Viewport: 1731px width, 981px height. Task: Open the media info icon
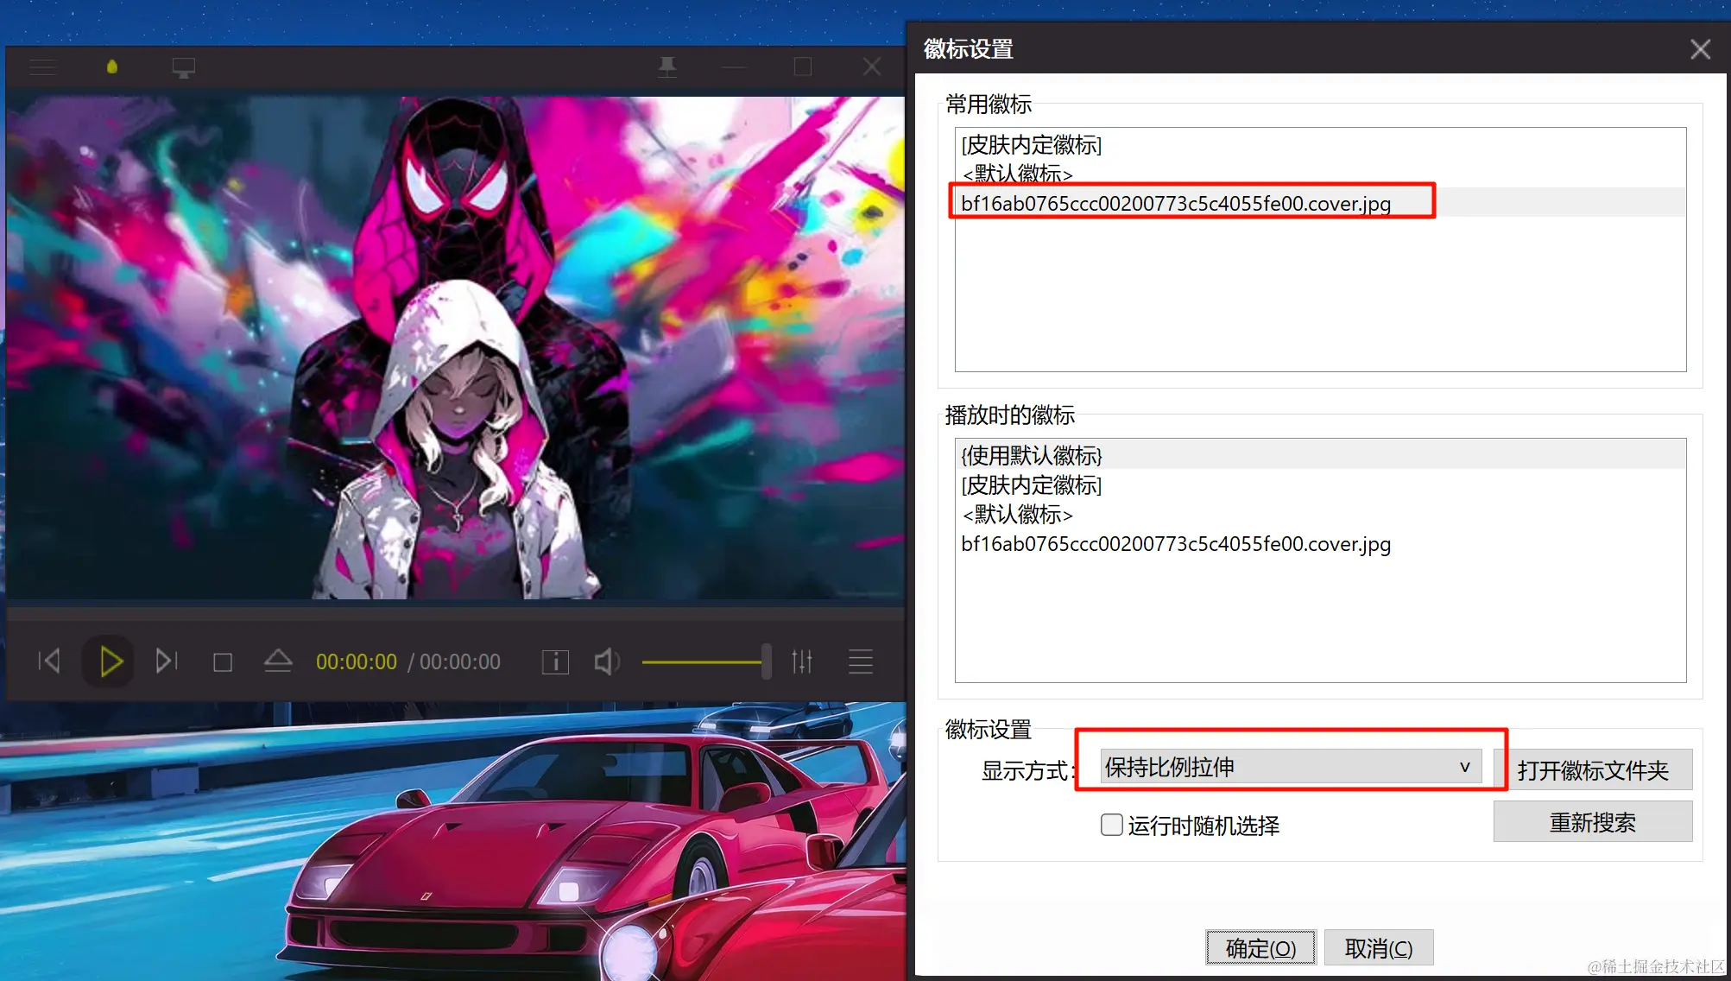tap(555, 662)
